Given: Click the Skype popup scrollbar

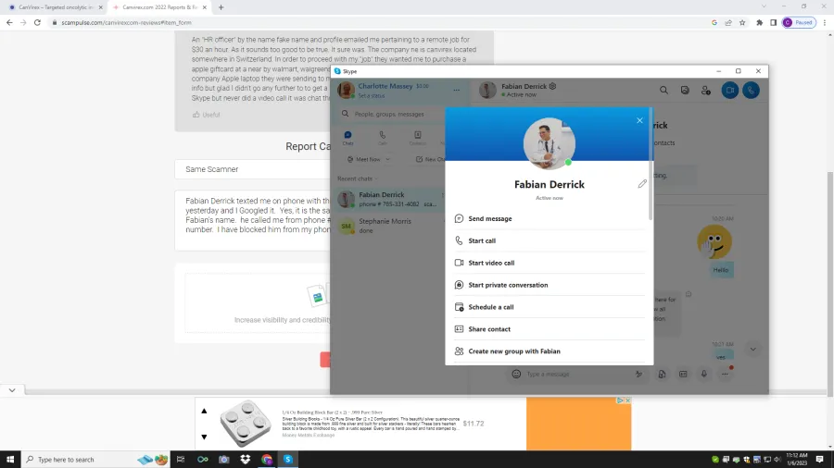Looking at the screenshot, I should point(650,165).
